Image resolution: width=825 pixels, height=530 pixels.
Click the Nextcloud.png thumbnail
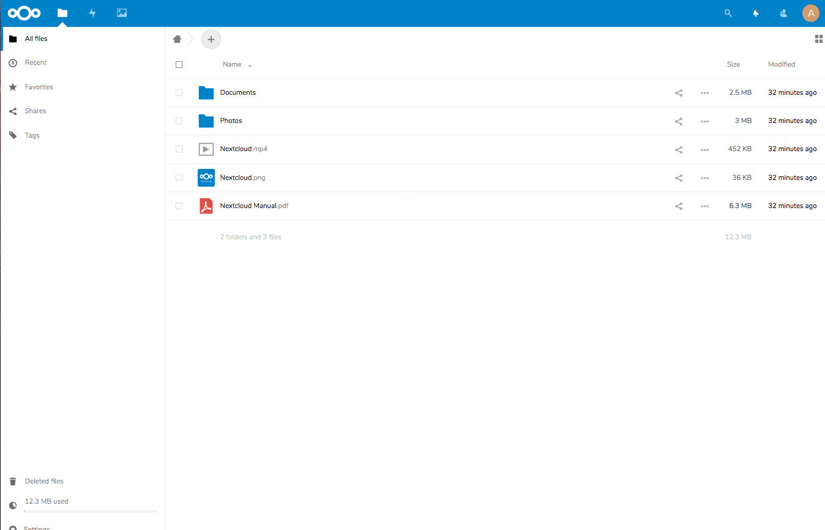(x=206, y=177)
